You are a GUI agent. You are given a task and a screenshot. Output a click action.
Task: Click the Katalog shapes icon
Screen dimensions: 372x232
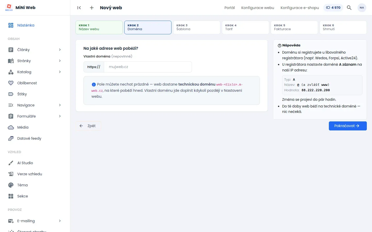[11, 72]
